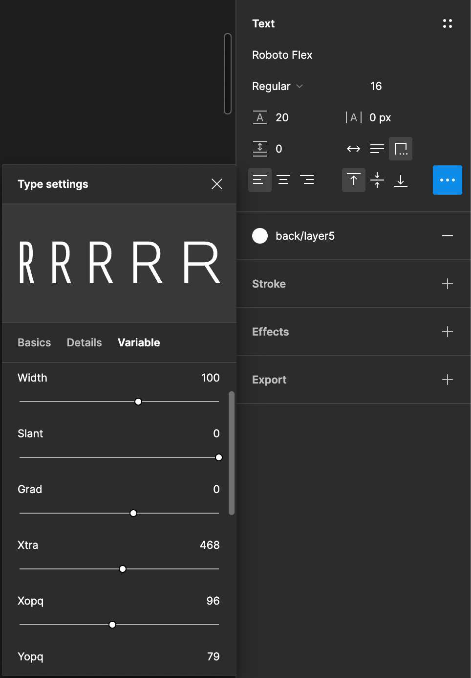Toggle auto height text resizing

point(377,148)
